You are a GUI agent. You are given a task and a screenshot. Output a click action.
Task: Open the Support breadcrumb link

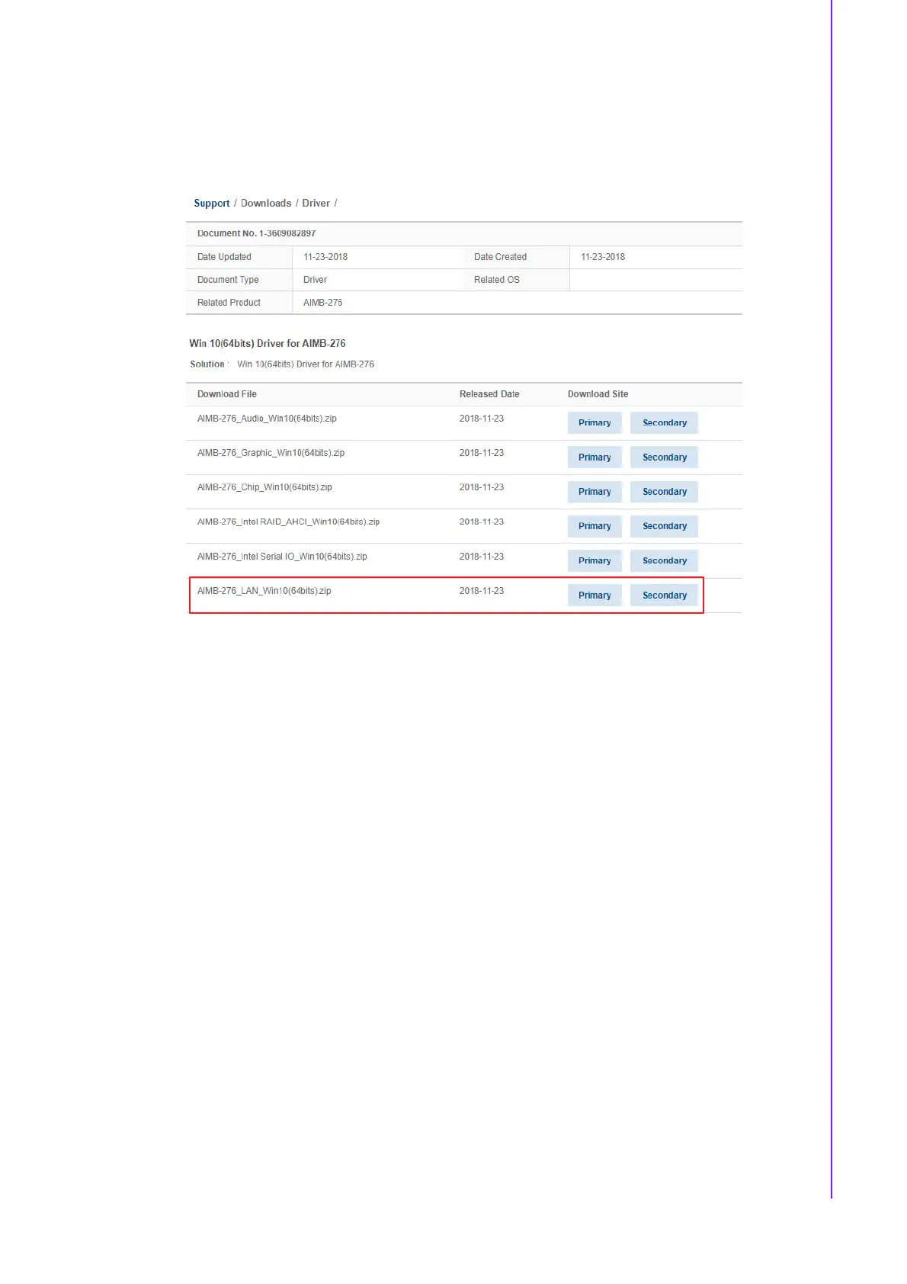(211, 204)
